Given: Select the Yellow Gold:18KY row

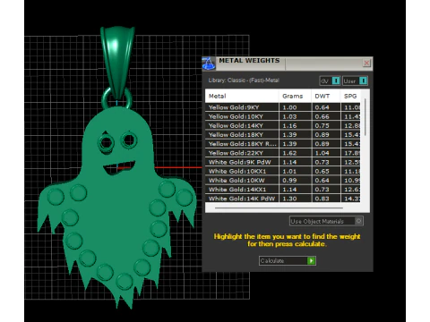Looking at the screenshot, I should click(282, 135).
